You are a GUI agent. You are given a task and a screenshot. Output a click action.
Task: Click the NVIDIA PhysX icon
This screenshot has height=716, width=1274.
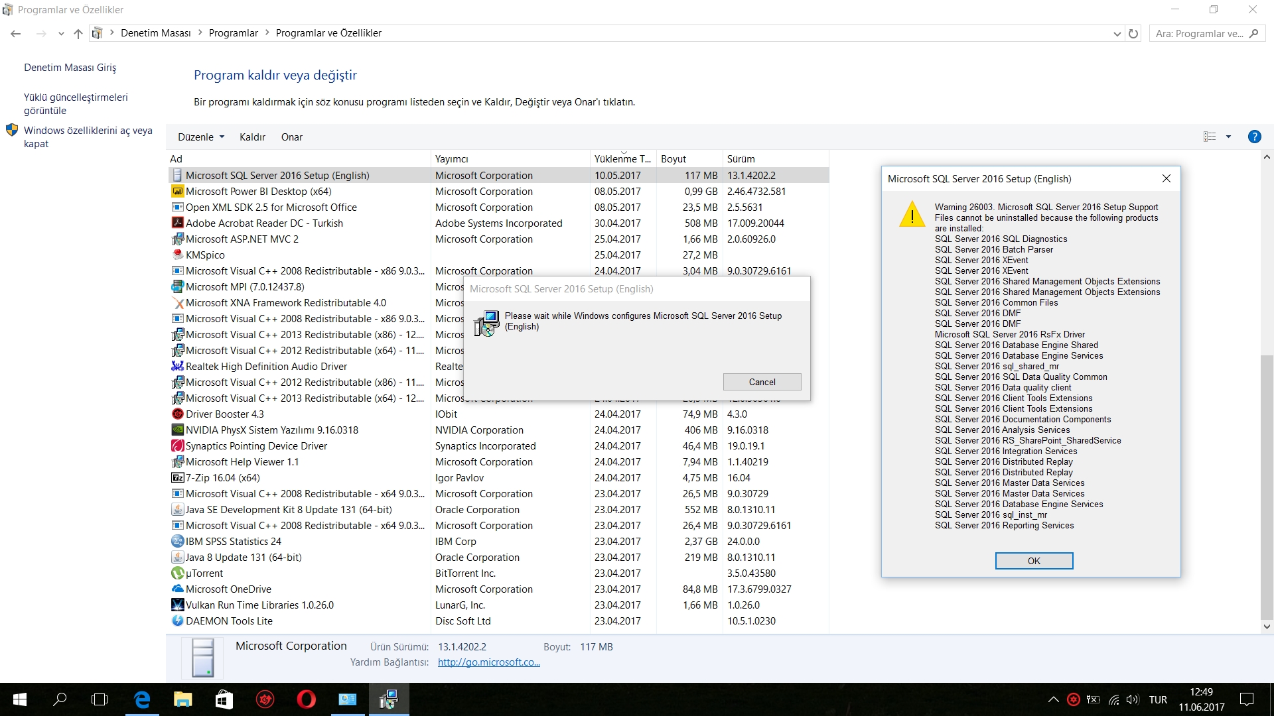177,430
